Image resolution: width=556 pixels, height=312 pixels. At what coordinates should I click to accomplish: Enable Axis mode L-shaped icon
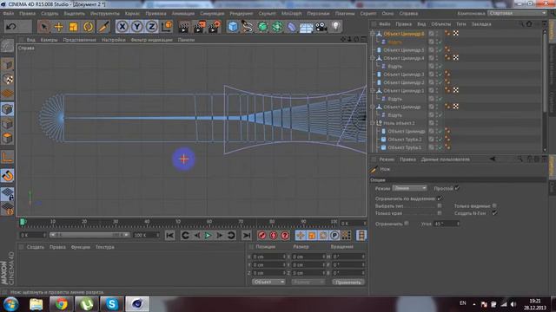click(8, 157)
